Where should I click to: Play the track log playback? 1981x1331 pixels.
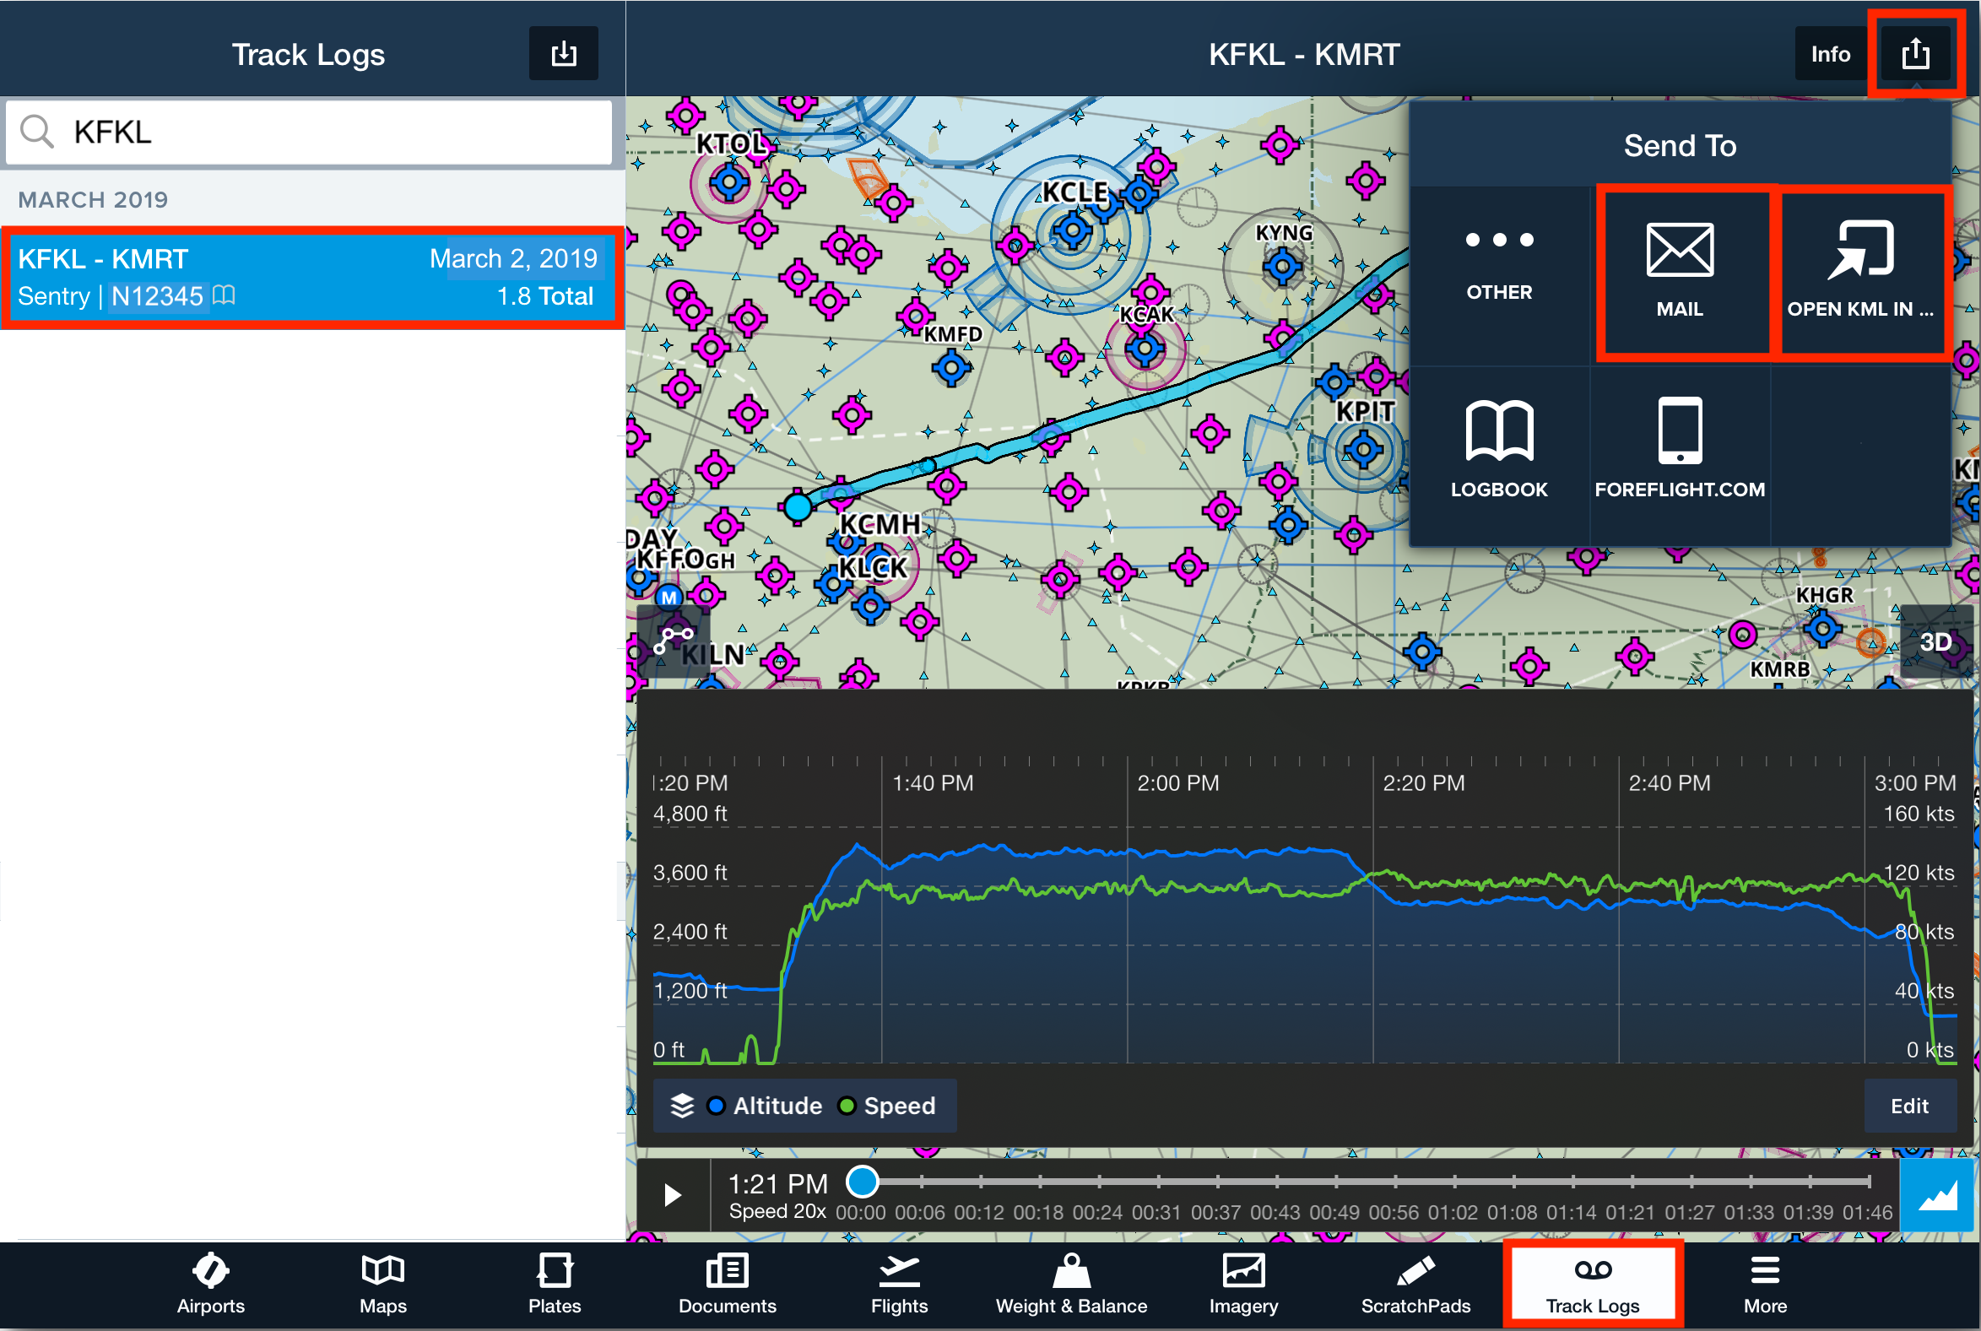[672, 1195]
